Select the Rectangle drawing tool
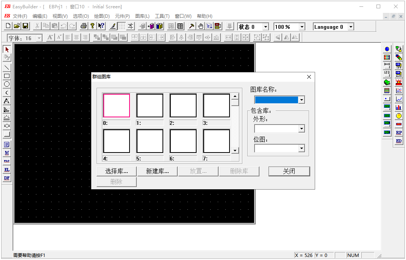 coord(6,76)
